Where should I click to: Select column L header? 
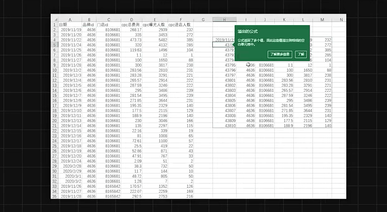click(x=303, y=20)
